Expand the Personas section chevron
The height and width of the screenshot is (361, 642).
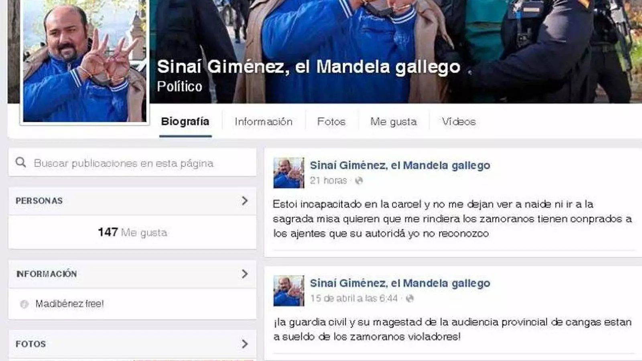pos(245,201)
